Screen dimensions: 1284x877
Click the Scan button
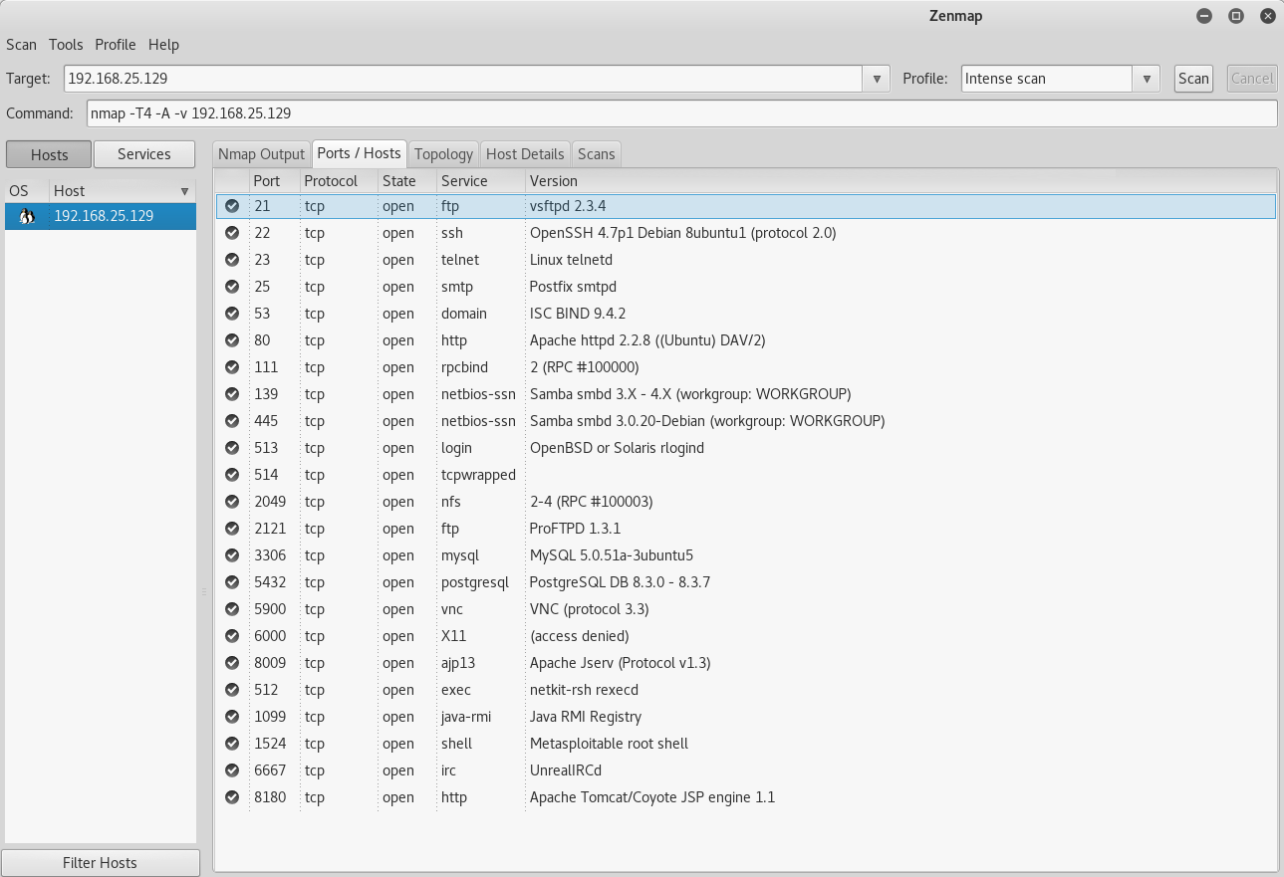point(1193,79)
